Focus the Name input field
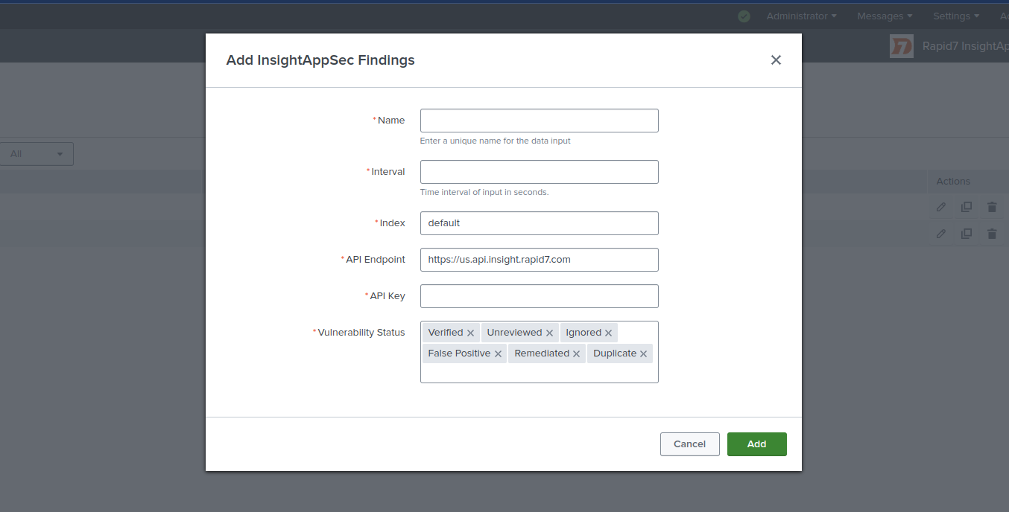Viewport: 1009px width, 512px height. coord(540,121)
